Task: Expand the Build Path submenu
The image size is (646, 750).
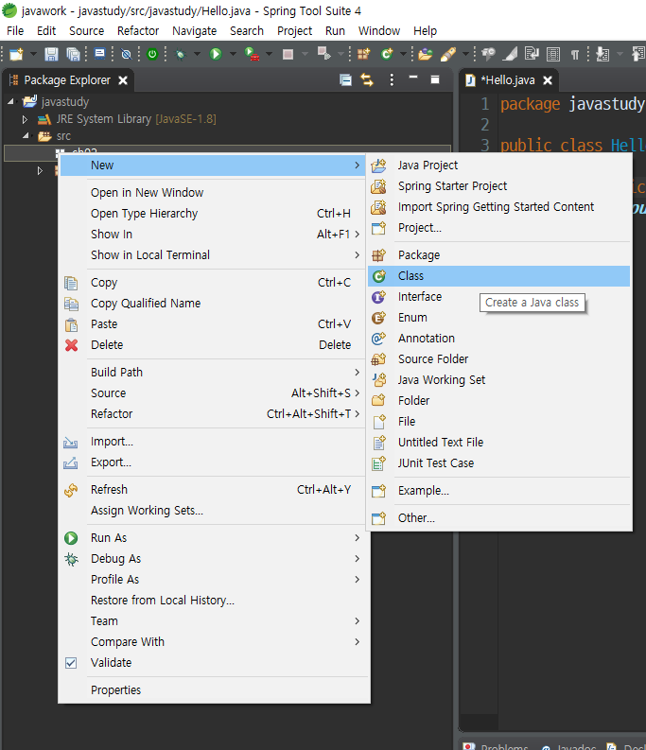Action: [x=215, y=372]
